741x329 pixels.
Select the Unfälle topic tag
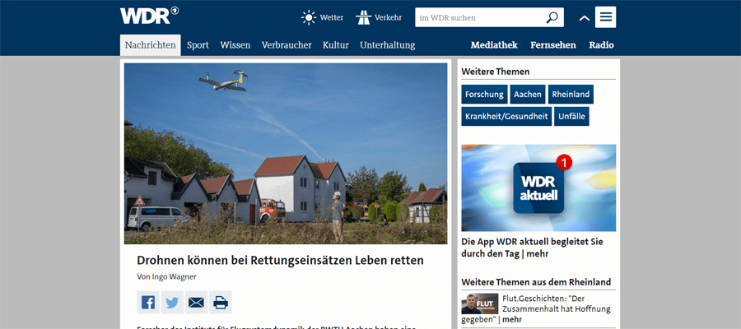[x=572, y=116]
